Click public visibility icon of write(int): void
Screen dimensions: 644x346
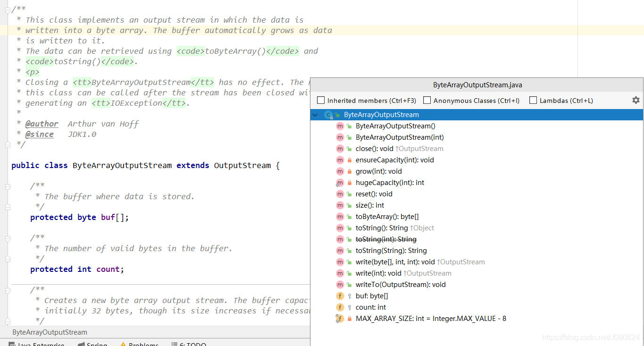(350, 273)
